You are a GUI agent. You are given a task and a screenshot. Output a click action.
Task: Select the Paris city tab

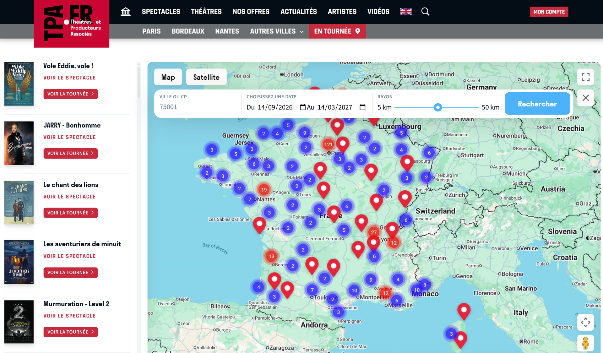click(x=151, y=31)
